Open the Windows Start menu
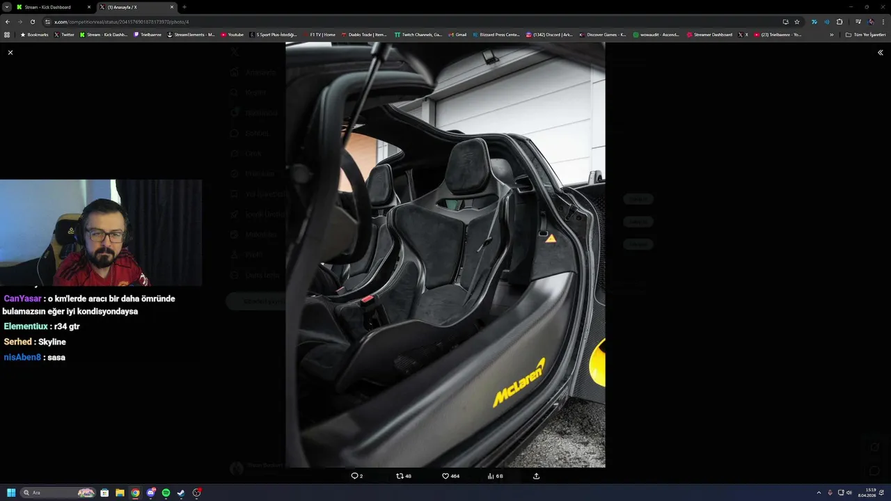The image size is (891, 501). [x=11, y=493]
